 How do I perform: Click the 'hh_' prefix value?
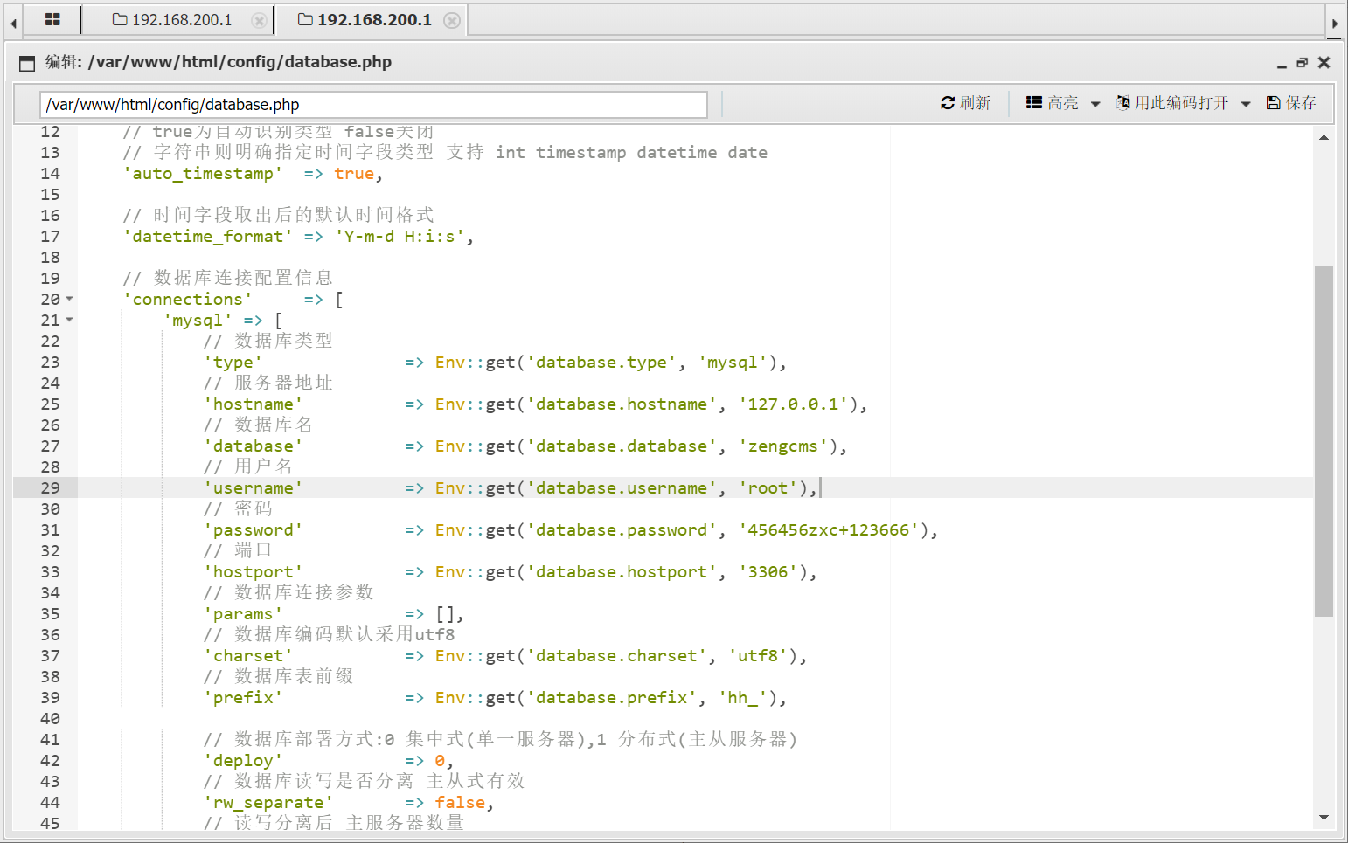[742, 698]
